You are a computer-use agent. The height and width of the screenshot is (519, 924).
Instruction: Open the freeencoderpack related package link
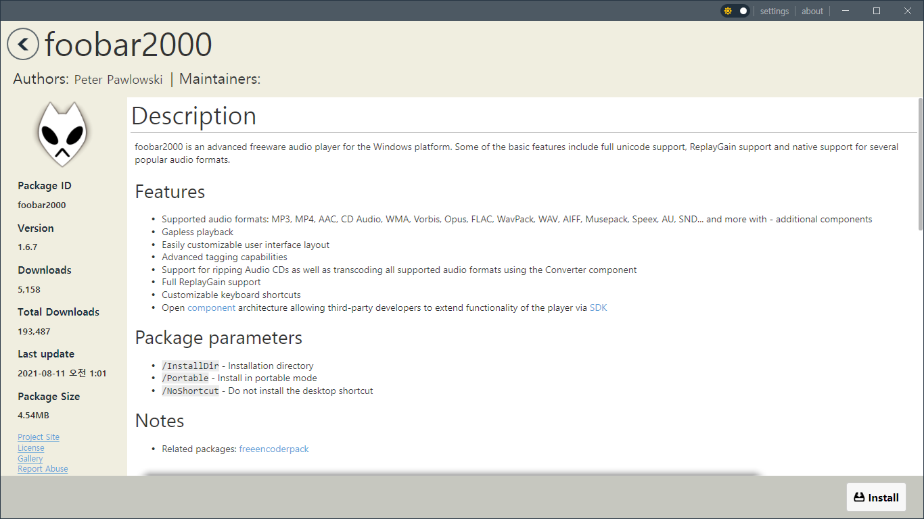click(274, 449)
